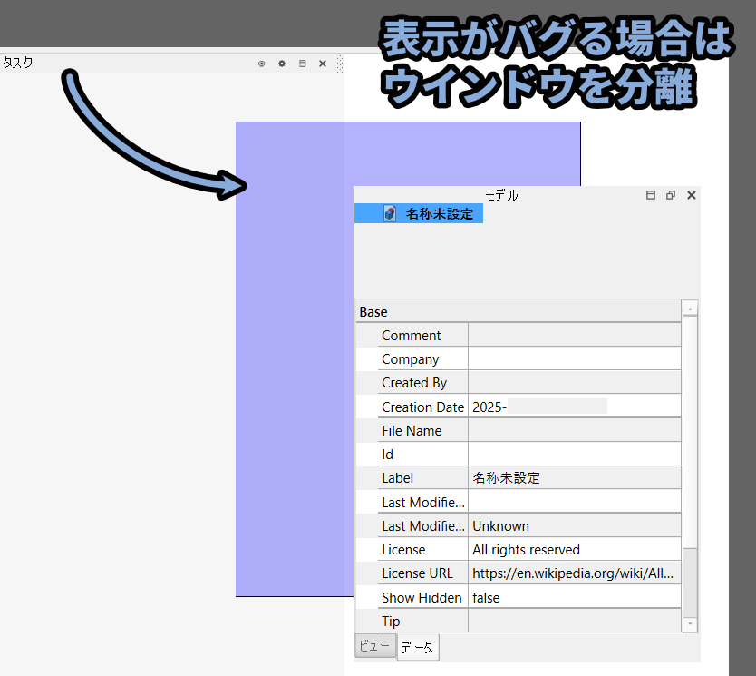Collapse the Base property group

[x=519, y=312]
